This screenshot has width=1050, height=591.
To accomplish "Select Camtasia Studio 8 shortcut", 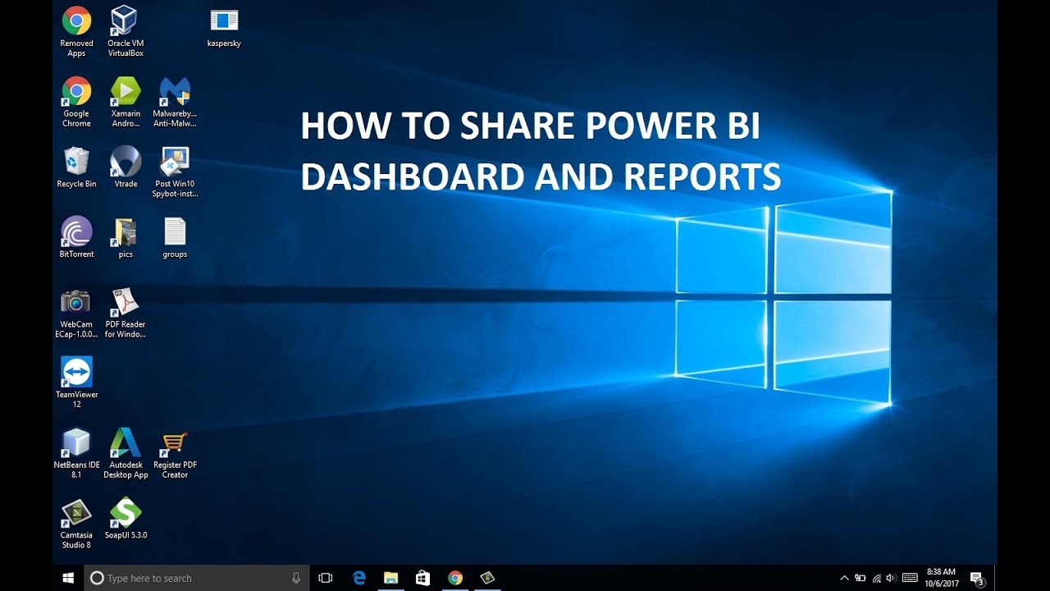I will coord(76,524).
